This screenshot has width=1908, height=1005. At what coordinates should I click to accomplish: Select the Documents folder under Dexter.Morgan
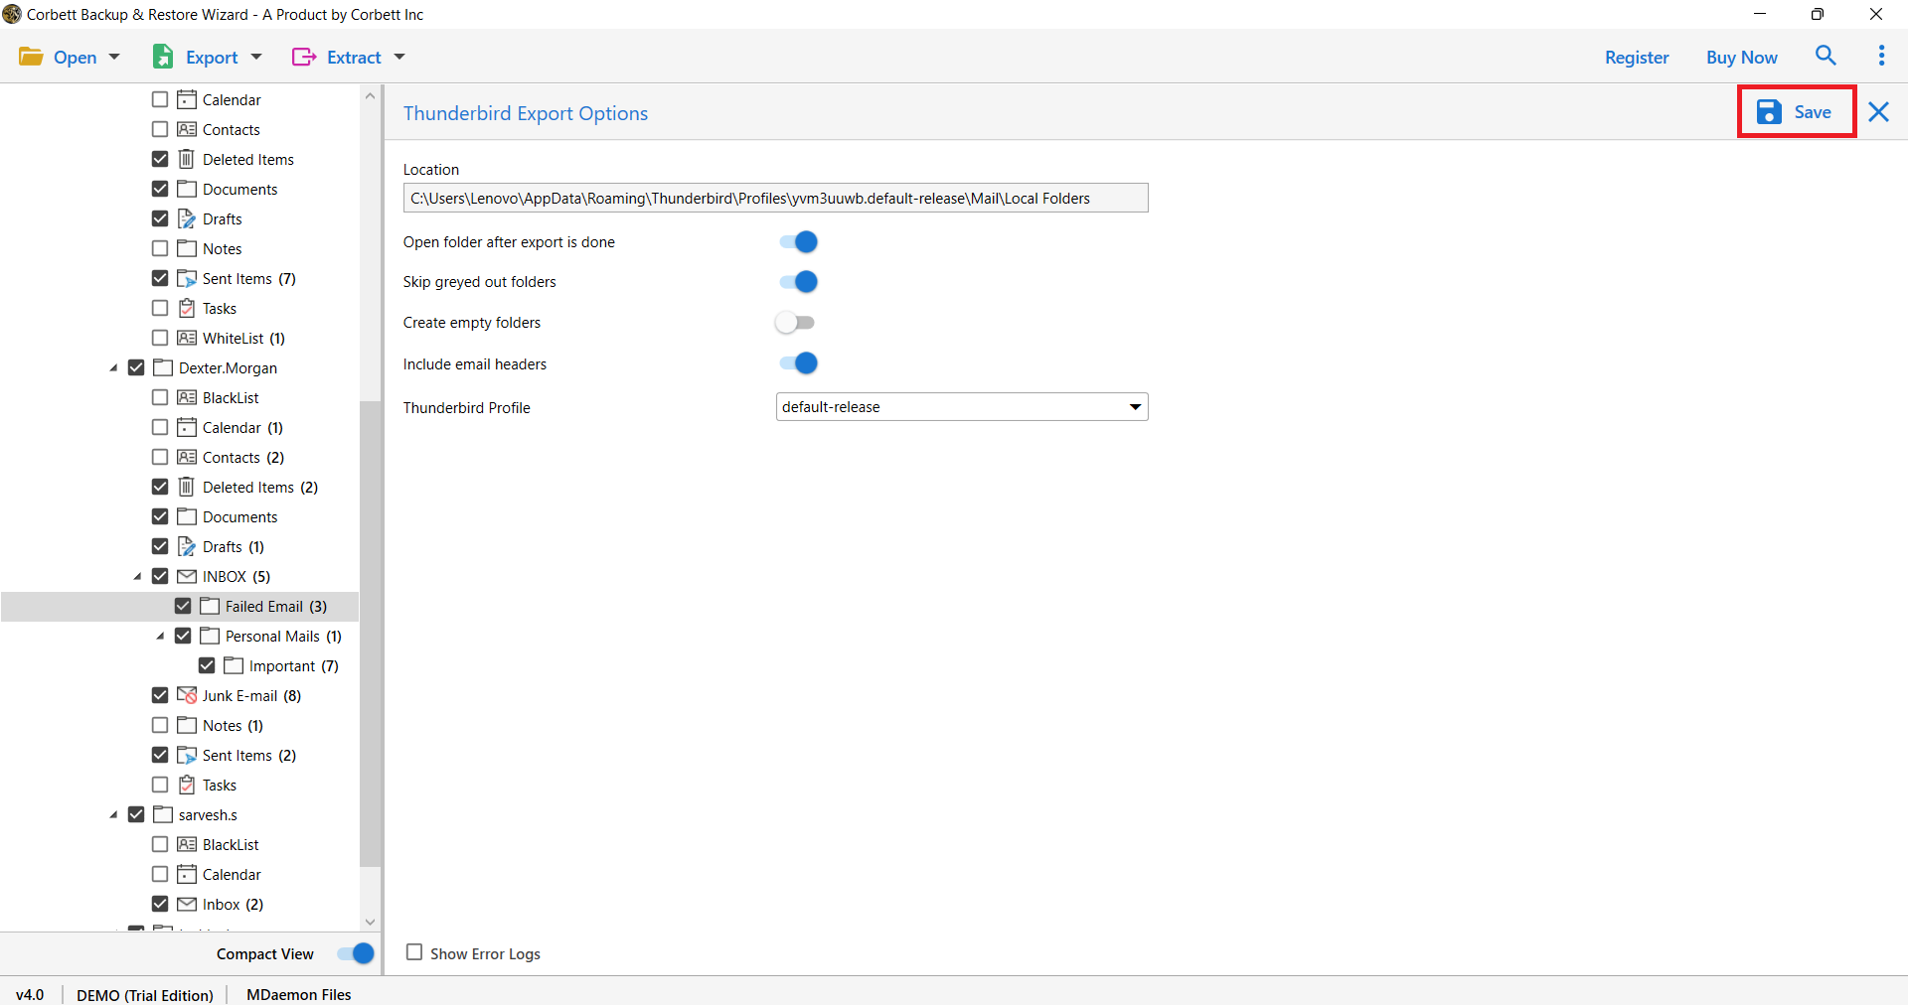(239, 516)
